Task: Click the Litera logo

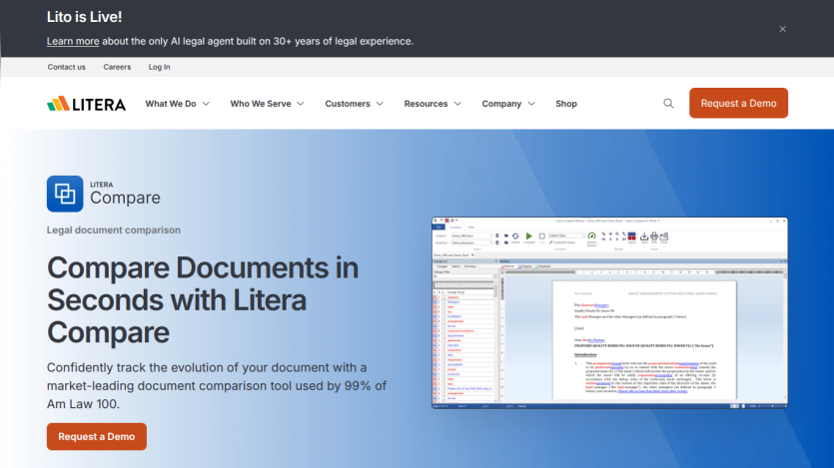Action: pyautogui.click(x=86, y=104)
